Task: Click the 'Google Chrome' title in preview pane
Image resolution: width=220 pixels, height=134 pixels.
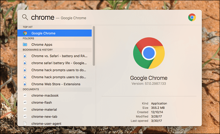Action: pyautogui.click(x=149, y=78)
